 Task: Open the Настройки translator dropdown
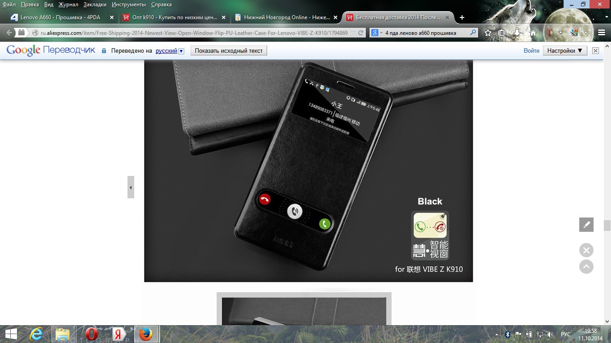(x=565, y=50)
